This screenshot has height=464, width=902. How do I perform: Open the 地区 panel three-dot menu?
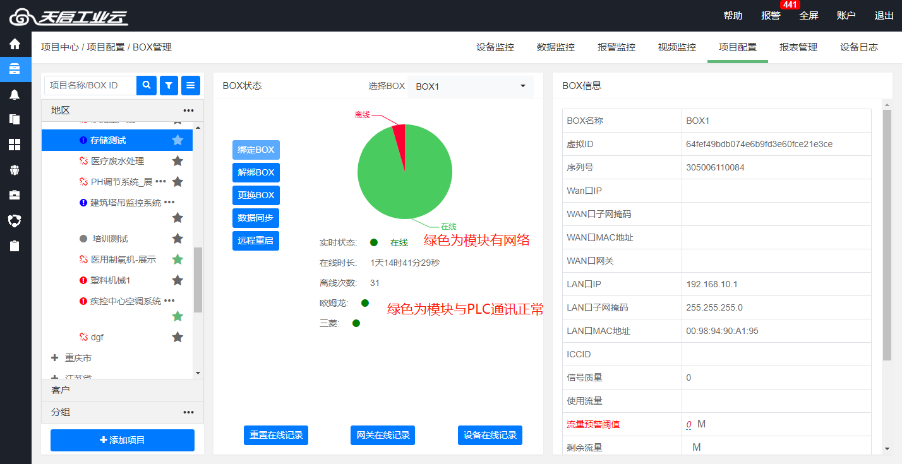point(188,110)
